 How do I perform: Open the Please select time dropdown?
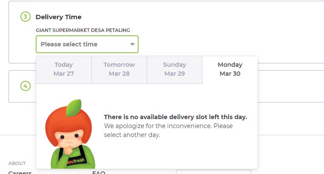[x=87, y=44]
